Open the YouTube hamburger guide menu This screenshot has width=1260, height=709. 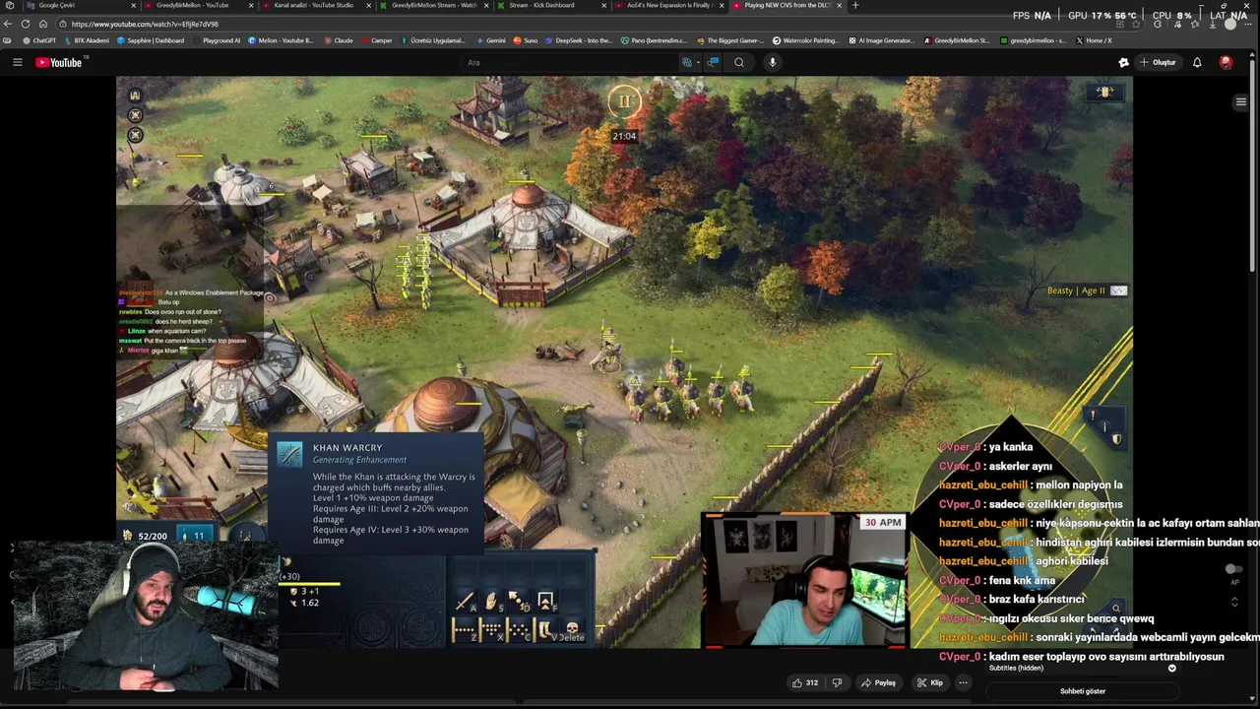point(17,62)
